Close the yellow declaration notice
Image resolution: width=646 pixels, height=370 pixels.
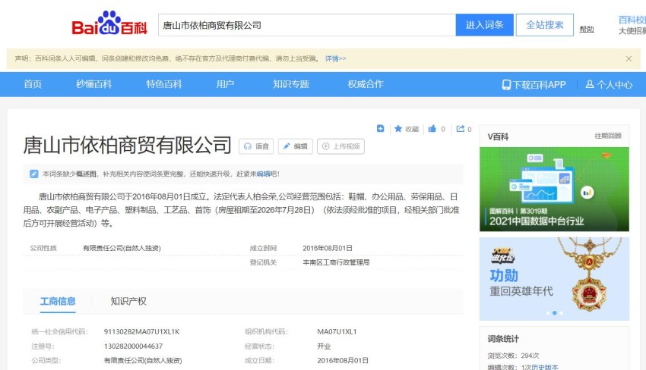[x=629, y=59]
